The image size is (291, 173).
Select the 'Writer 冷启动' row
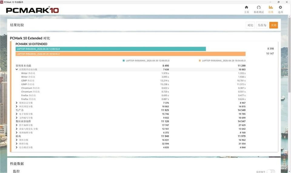point(130,77)
